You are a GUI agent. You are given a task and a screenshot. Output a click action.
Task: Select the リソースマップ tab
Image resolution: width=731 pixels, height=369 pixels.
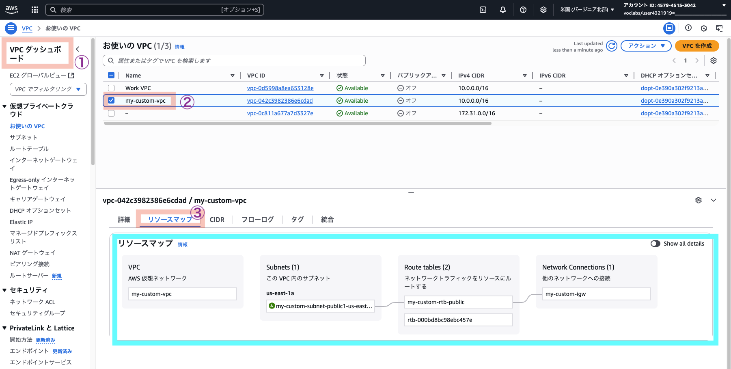[170, 220]
